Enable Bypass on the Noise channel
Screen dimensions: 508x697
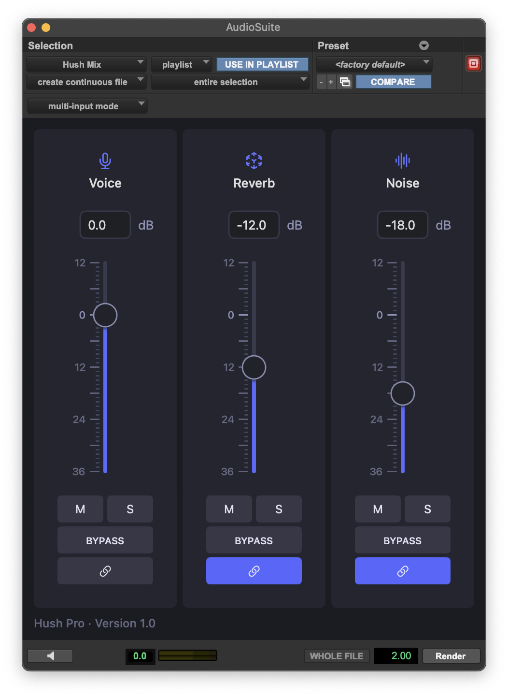402,540
